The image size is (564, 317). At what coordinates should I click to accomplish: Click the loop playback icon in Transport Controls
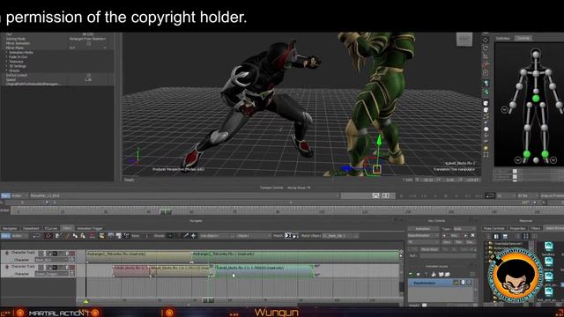490,195
